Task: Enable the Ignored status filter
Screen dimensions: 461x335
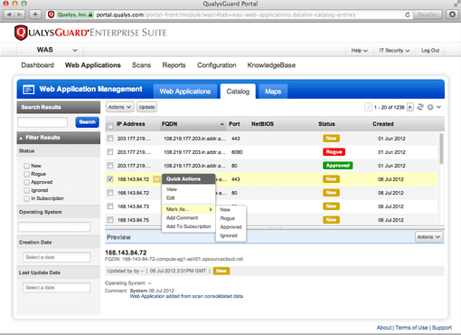Action: click(x=26, y=190)
